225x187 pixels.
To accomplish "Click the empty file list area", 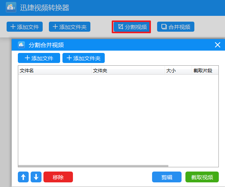I will (118, 120).
